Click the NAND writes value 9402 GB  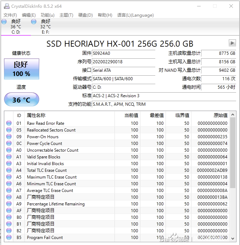218,70
